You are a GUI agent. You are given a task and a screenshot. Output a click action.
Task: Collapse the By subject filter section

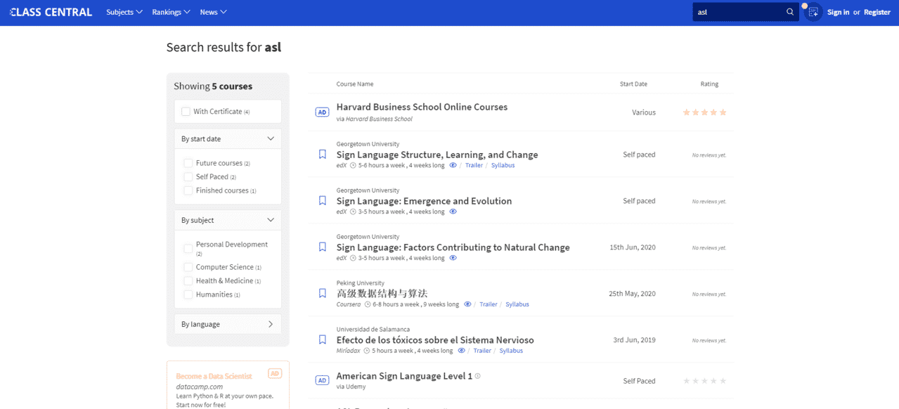click(228, 220)
